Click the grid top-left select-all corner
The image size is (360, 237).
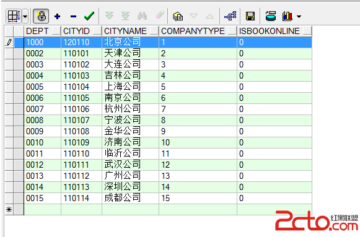pos(9,31)
